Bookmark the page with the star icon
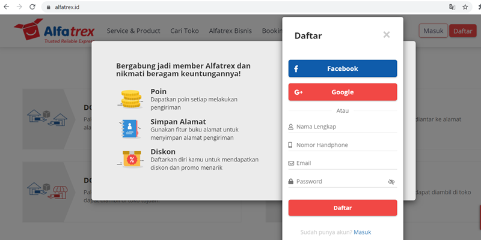 [x=465, y=7]
